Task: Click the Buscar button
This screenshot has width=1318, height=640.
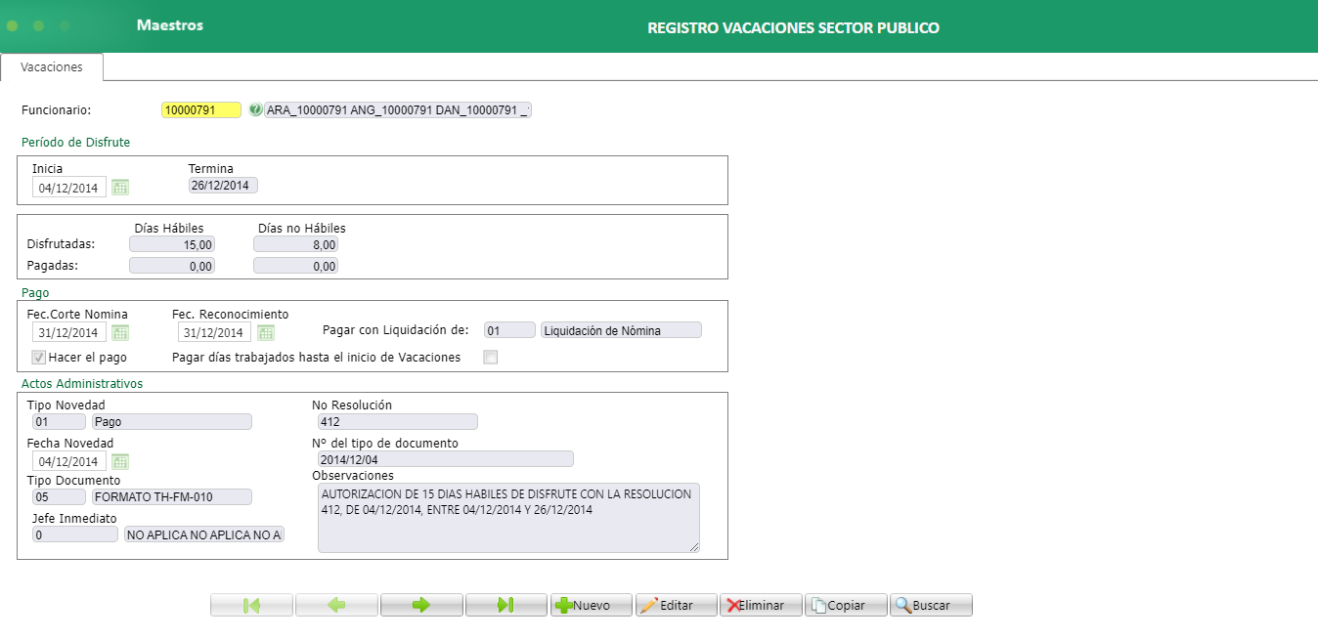Action: point(932,605)
